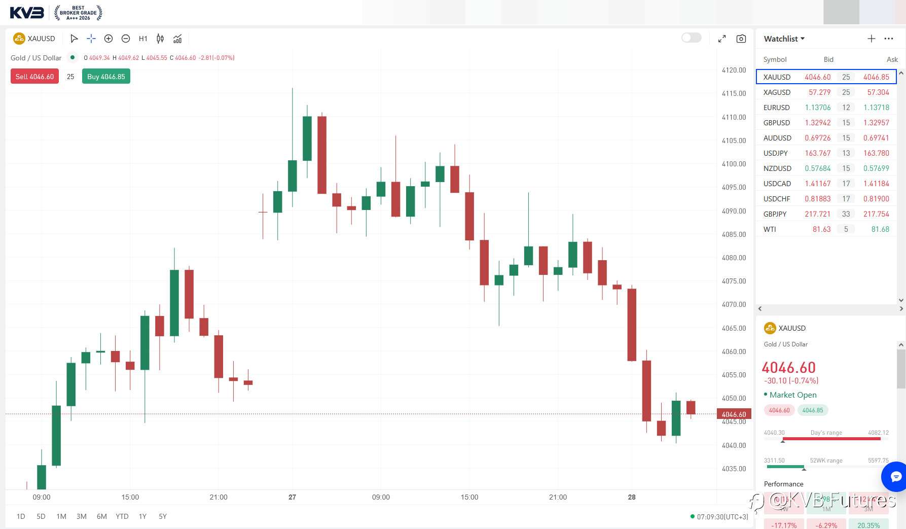
Task: Zoom in with the plus circle icon
Action: 108,39
